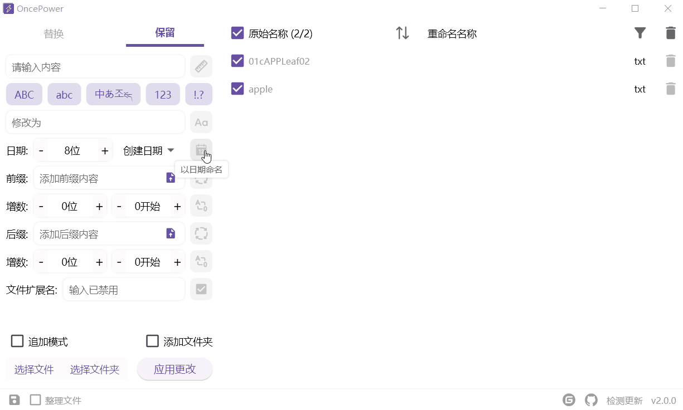Viewport: 683px width, 410px height.
Task: Click the save icon at bottom left
Action: click(13, 399)
